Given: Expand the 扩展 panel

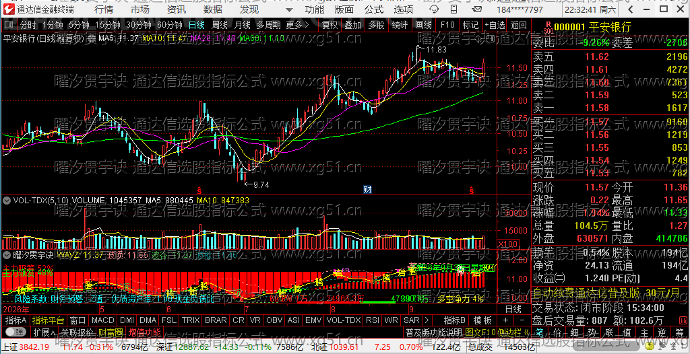Looking at the screenshot, I should 44,332.
